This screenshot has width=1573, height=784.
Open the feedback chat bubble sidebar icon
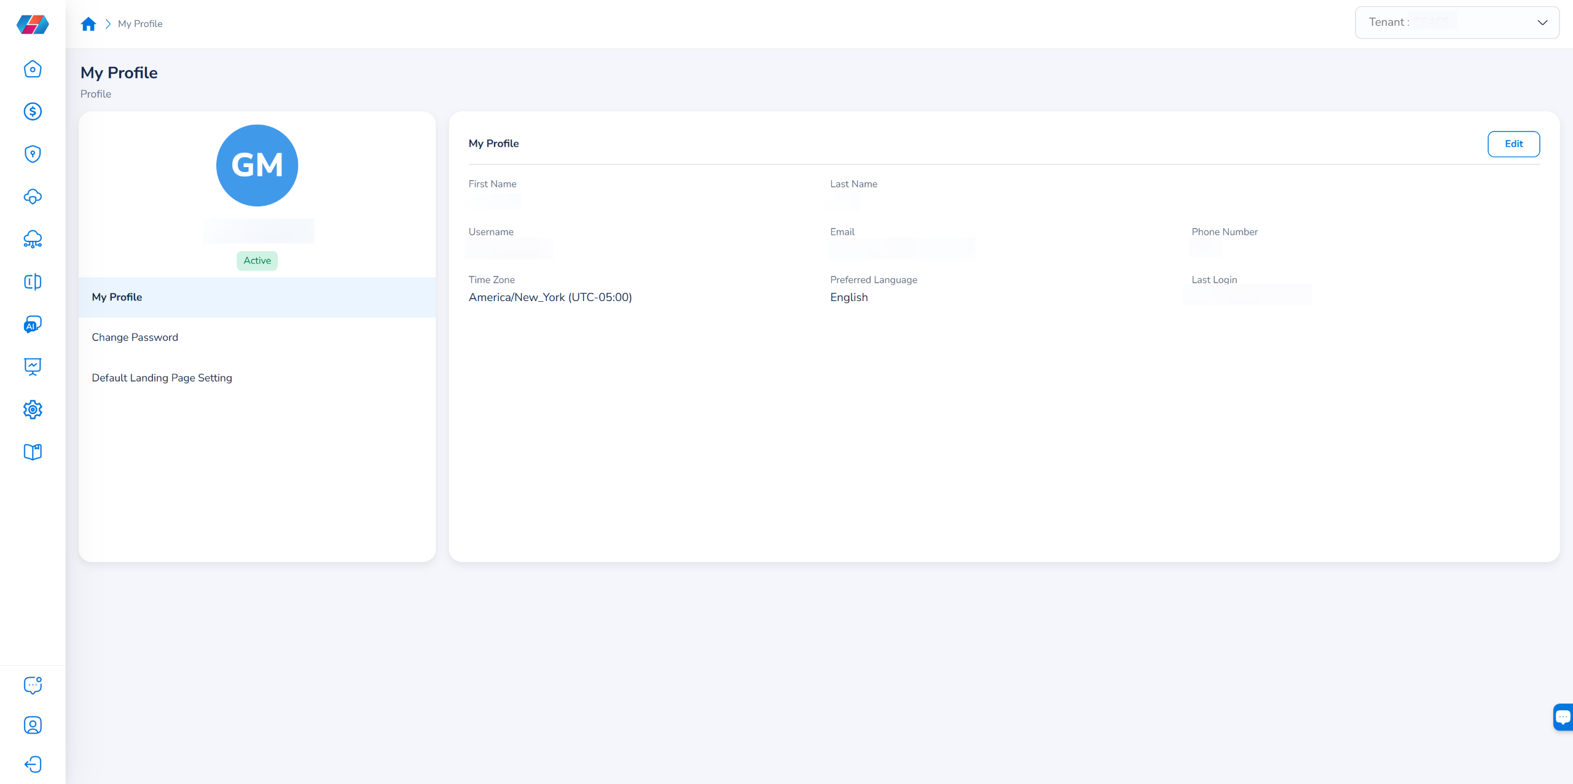pyautogui.click(x=33, y=684)
